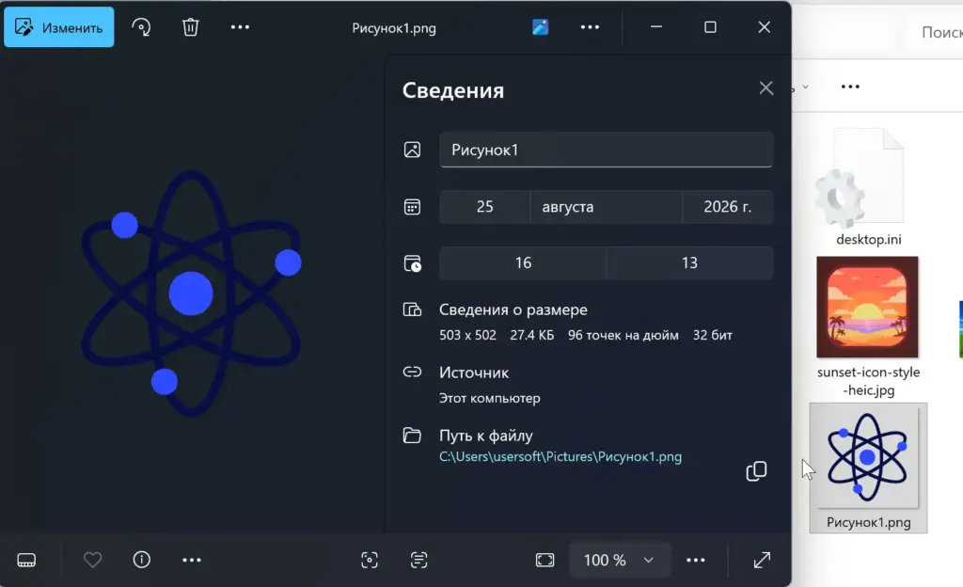Image resolution: width=963 pixels, height=587 pixels.
Task: Select desktop.ini file in Explorer
Action: coord(868,187)
